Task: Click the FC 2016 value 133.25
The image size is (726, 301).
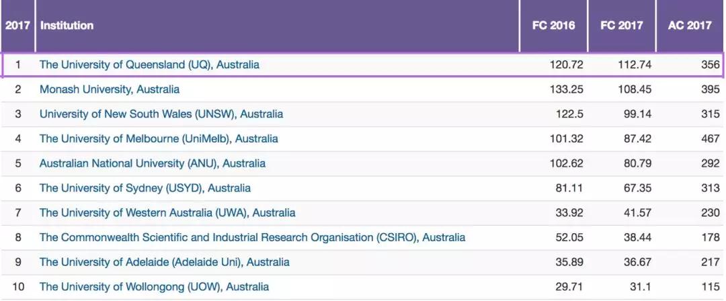Action: click(x=567, y=89)
